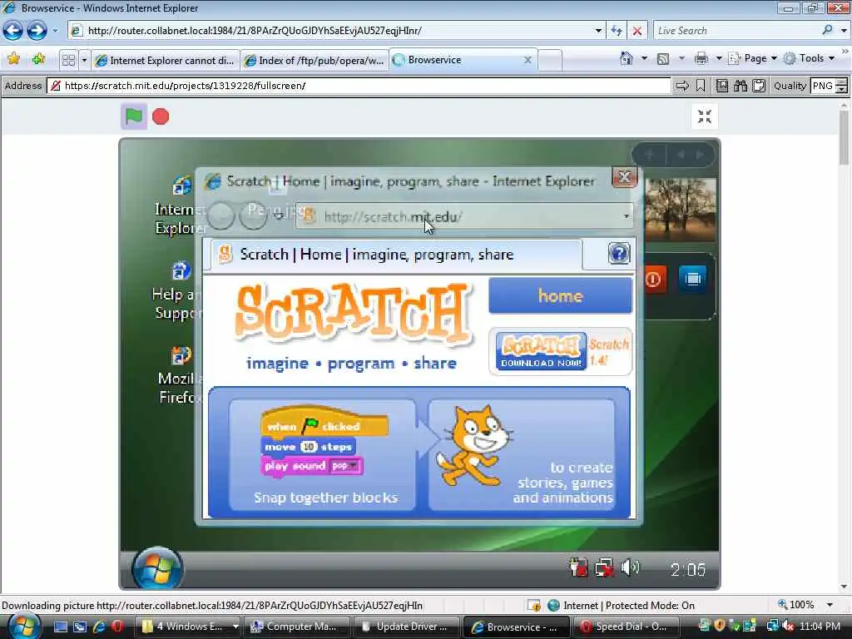This screenshot has height=639, width=852.
Task: Close the simulated Scratch IE window
Action: click(x=624, y=177)
